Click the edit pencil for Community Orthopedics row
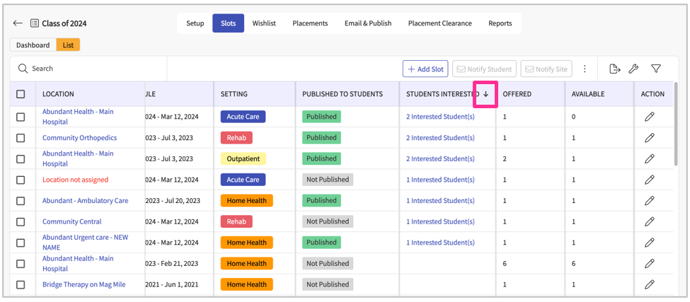 click(650, 138)
